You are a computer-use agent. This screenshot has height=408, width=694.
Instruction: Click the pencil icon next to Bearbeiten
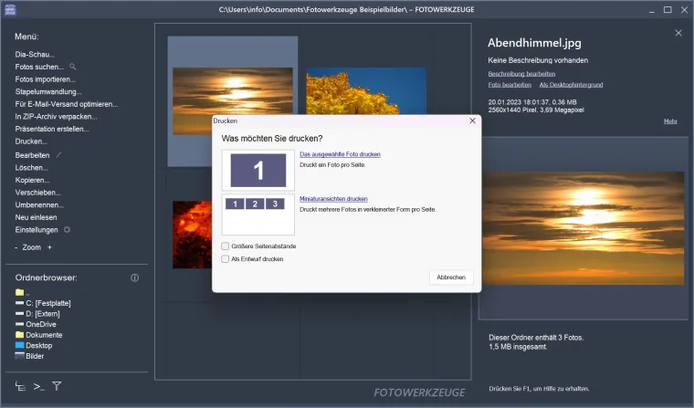pos(59,155)
